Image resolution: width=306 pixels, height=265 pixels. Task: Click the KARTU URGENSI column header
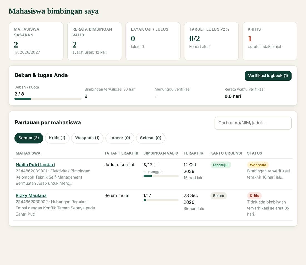(226, 153)
